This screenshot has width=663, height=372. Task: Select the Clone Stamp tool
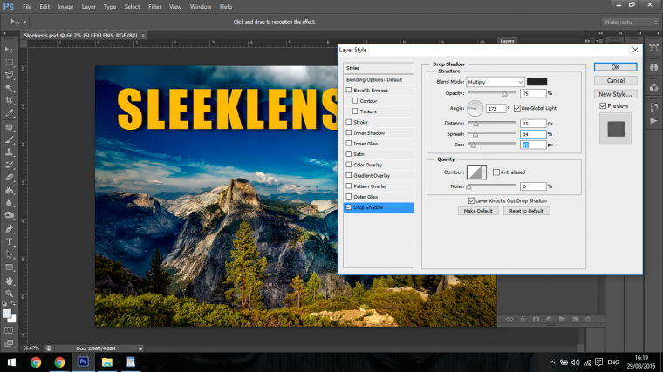point(9,152)
